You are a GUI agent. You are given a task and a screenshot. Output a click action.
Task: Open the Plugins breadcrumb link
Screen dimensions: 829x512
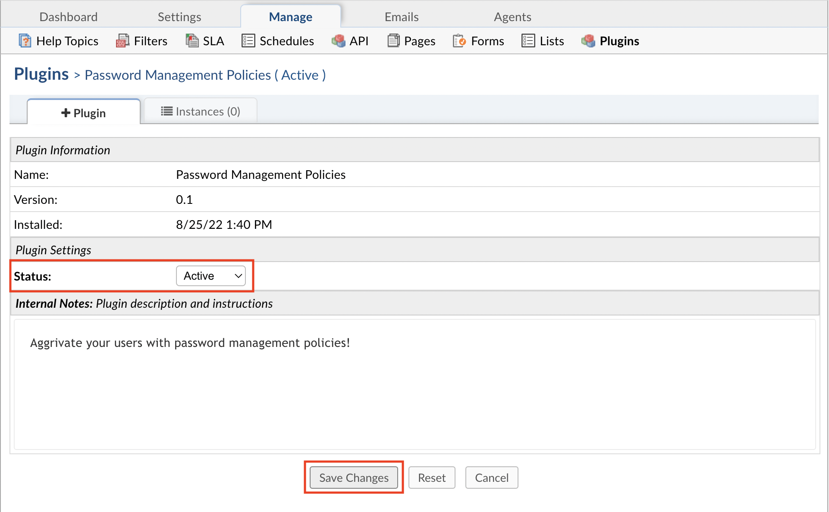pos(41,74)
